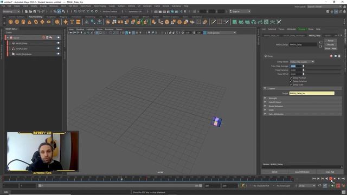Click the New Scene icon

[x=27, y=11]
